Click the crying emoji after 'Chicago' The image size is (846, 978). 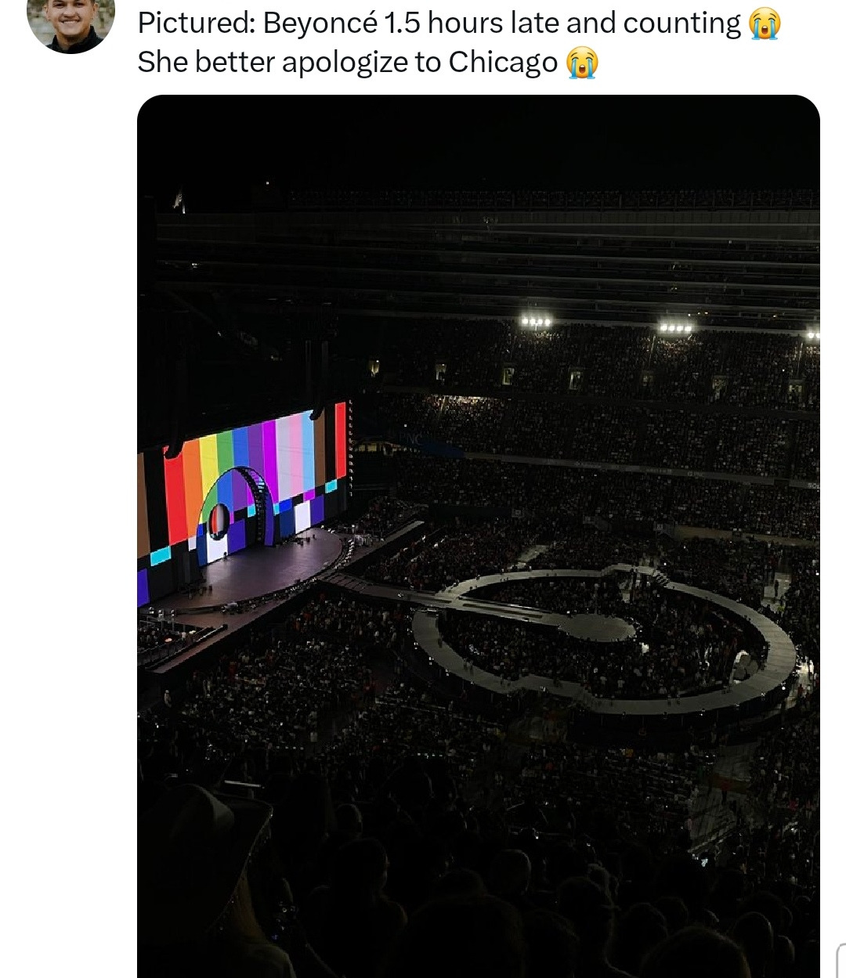coord(581,63)
